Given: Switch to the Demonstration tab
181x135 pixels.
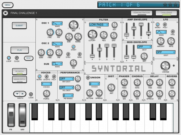Looking at the screenshot, I should tap(142, 13).
